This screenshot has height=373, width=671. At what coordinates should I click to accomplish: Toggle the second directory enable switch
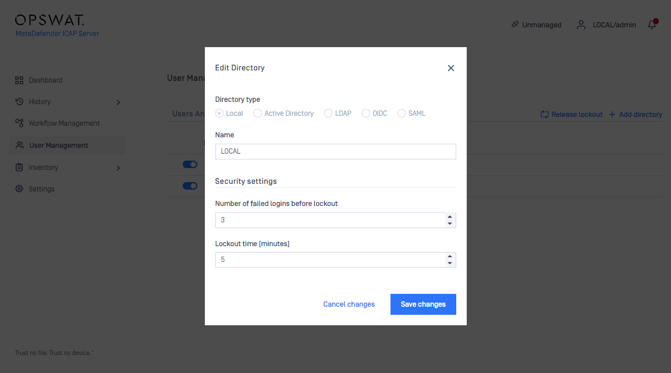coord(190,186)
